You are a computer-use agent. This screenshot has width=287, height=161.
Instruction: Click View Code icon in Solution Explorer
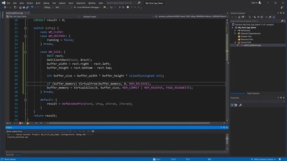point(266,17)
